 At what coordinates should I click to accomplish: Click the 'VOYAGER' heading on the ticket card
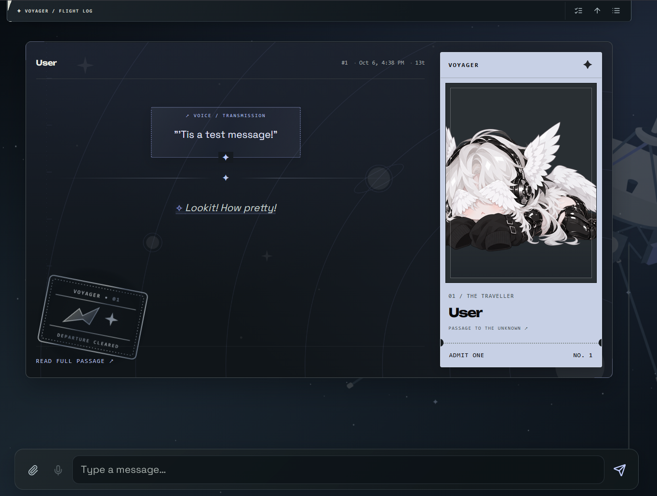[463, 65]
